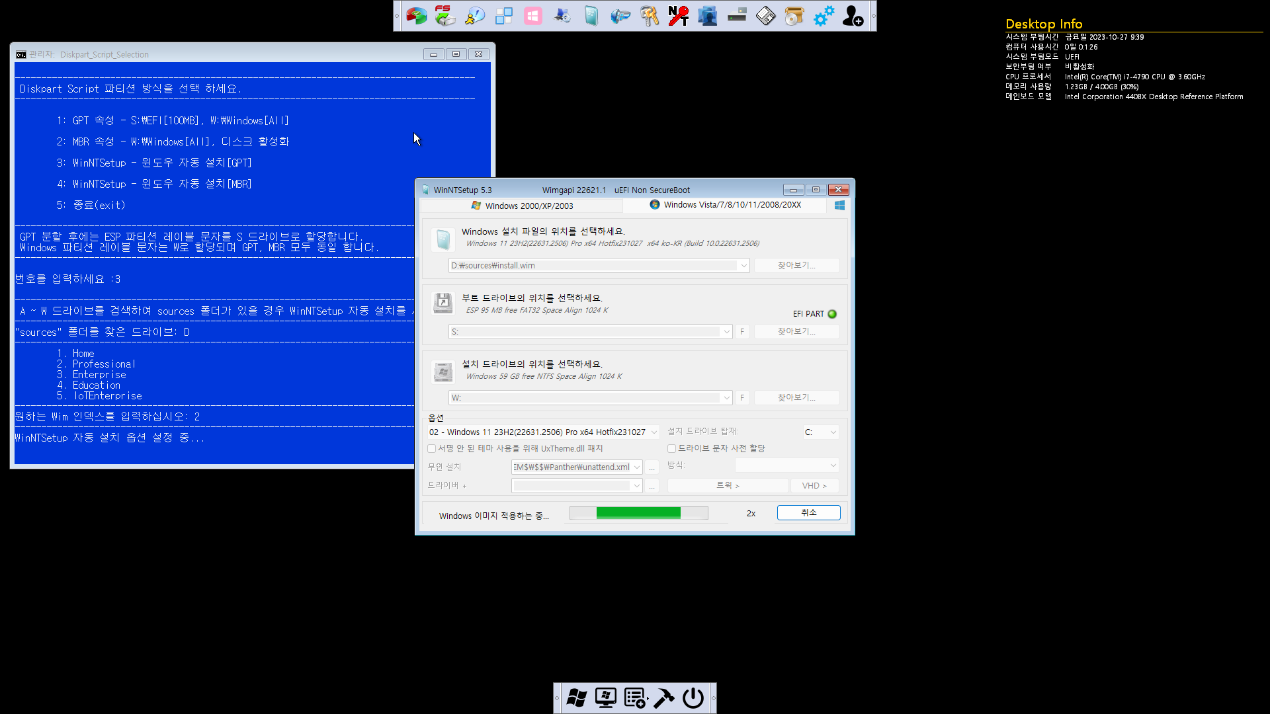Click Professional edition line in Diskpart console
Screen dimensions: 1270x714
tap(96, 364)
